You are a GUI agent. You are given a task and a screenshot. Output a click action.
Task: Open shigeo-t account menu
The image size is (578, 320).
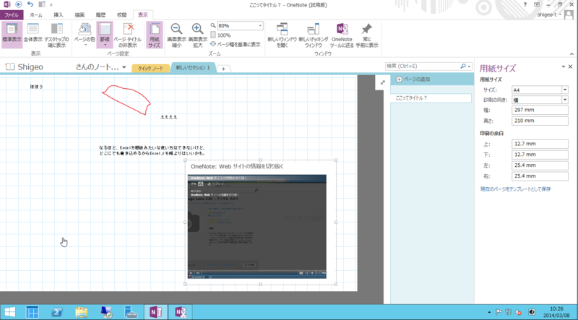click(549, 14)
